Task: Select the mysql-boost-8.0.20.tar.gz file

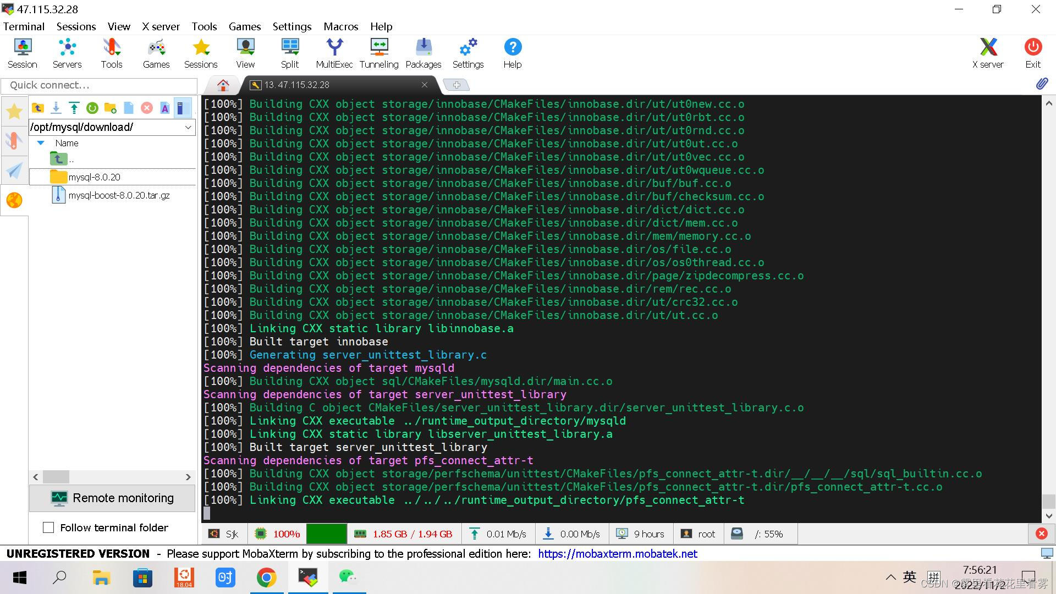Action: pos(110,195)
